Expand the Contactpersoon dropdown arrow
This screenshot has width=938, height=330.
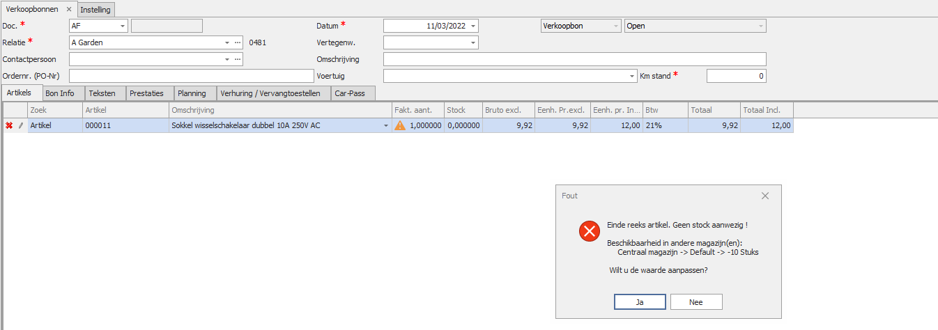227,59
